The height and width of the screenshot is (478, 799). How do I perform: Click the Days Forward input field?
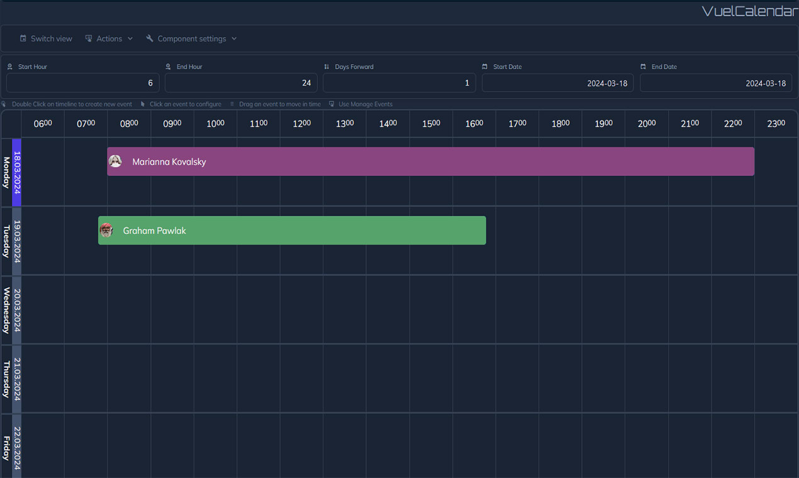tap(399, 82)
